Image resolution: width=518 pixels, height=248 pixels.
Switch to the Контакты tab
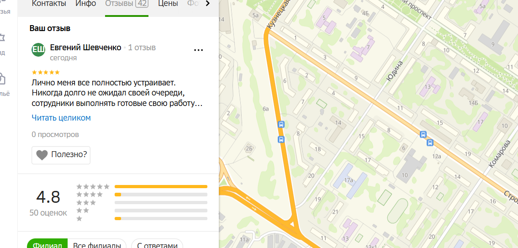click(49, 4)
